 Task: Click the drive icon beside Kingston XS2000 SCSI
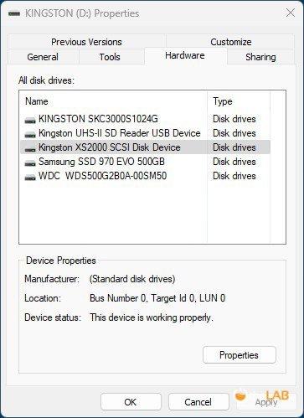click(x=30, y=149)
